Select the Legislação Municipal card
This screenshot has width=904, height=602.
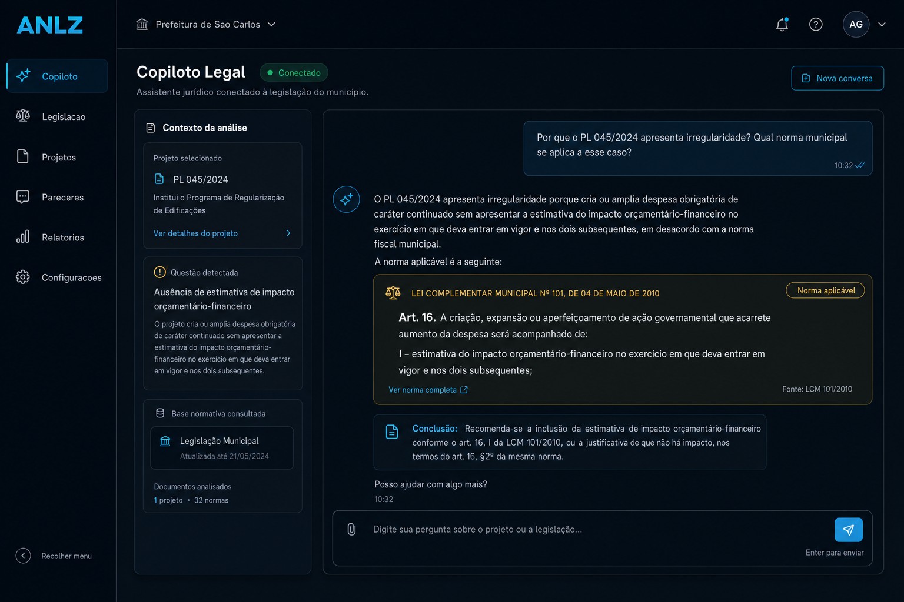[x=222, y=448]
